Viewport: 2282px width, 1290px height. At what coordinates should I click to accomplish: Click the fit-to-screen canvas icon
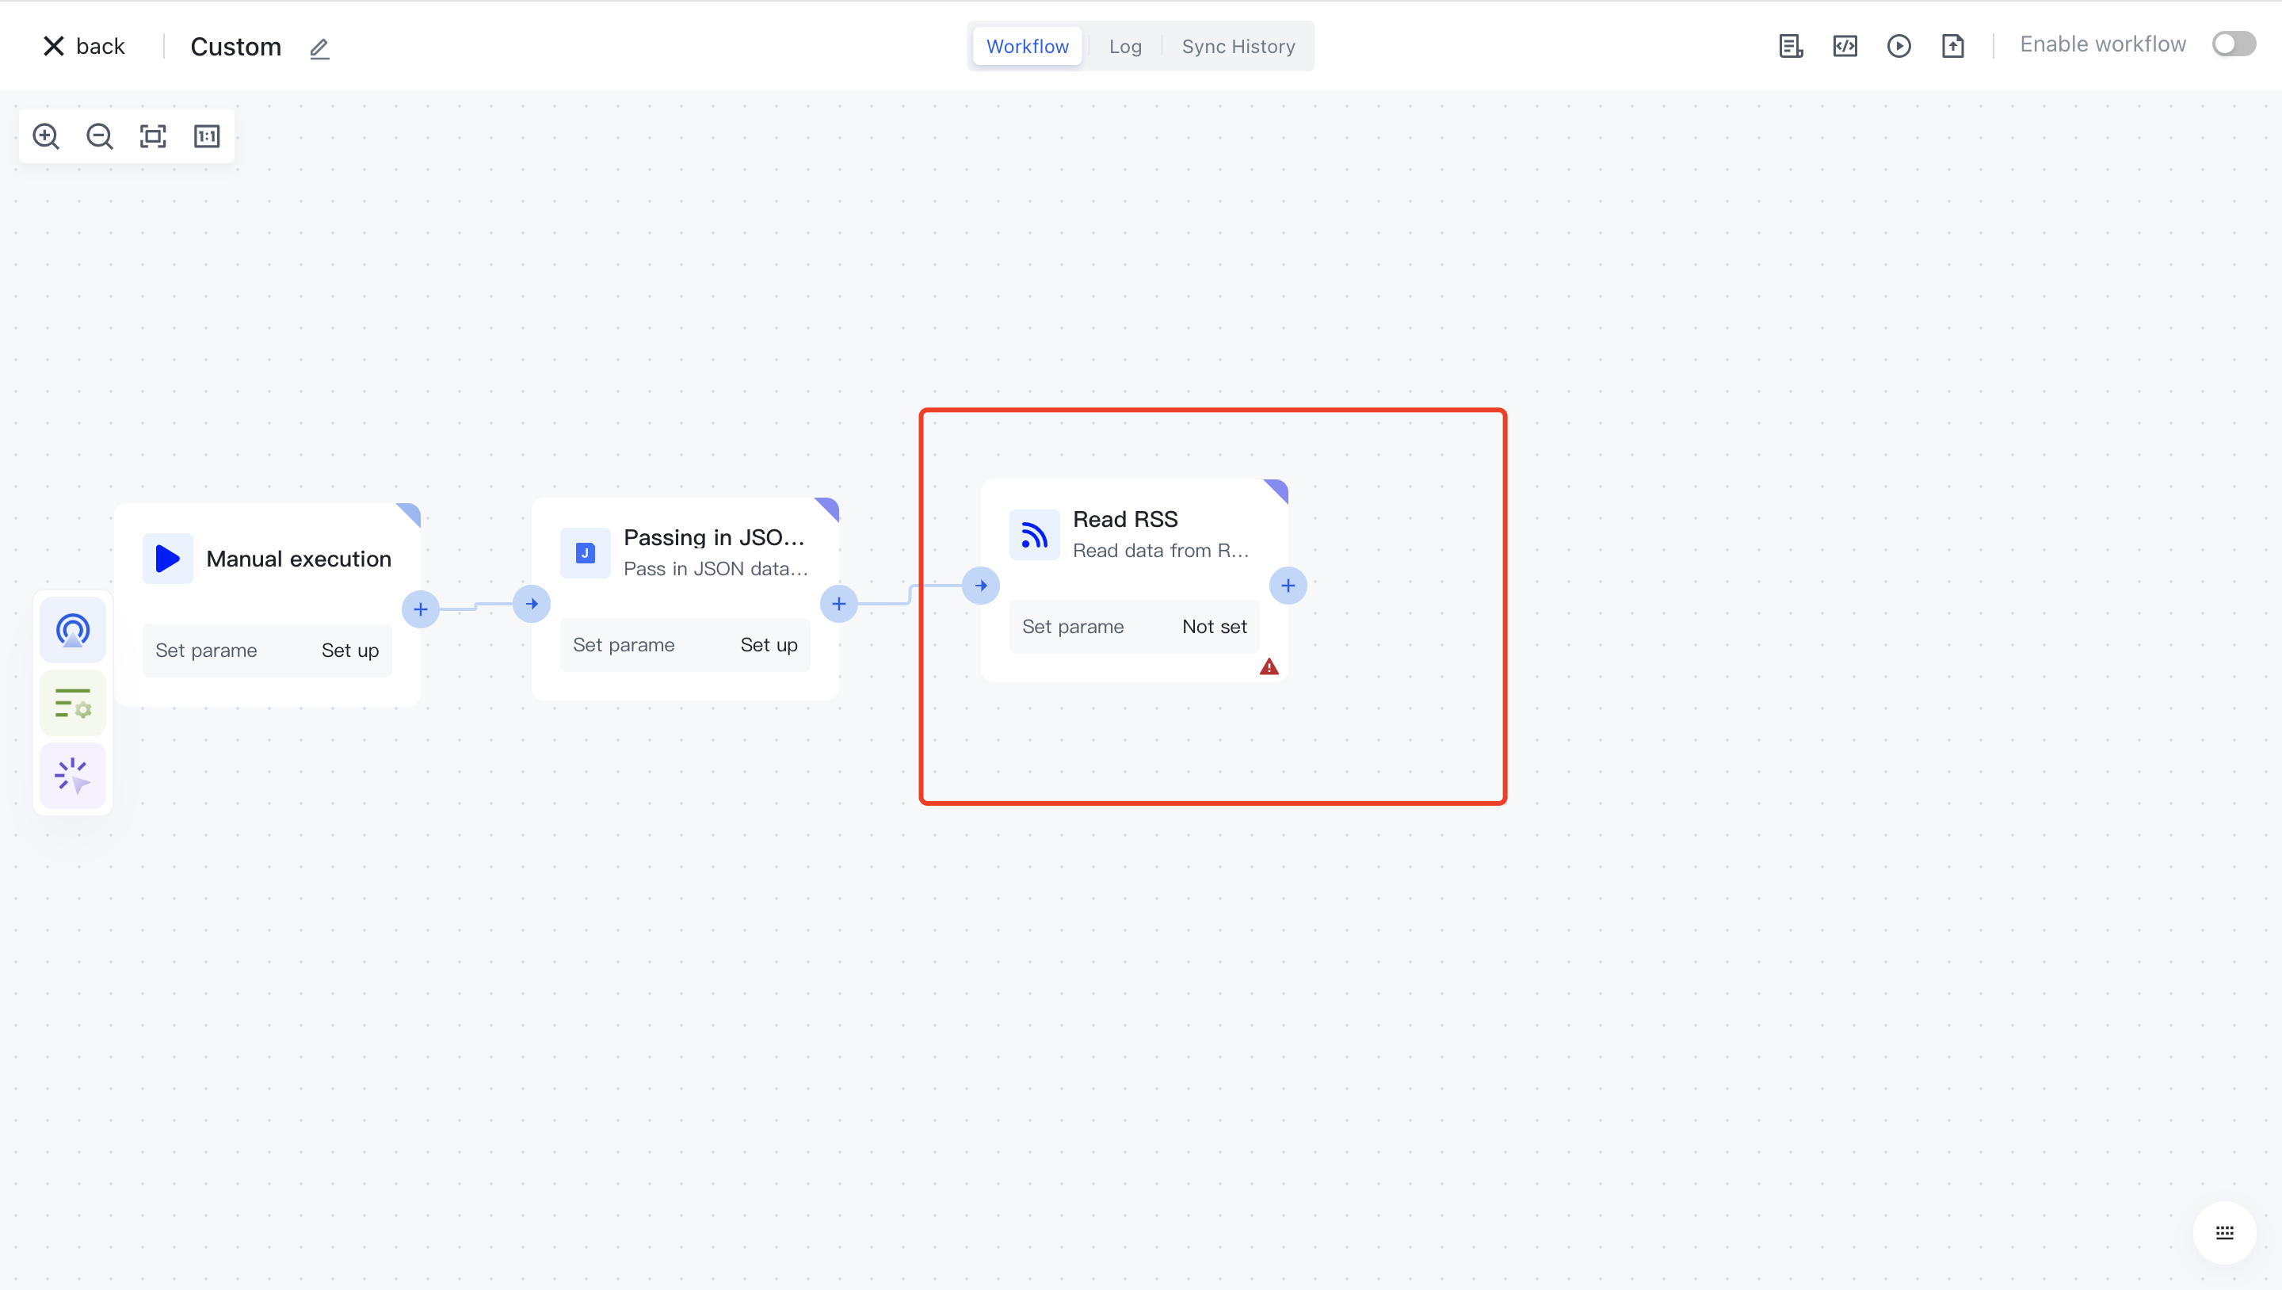[153, 136]
